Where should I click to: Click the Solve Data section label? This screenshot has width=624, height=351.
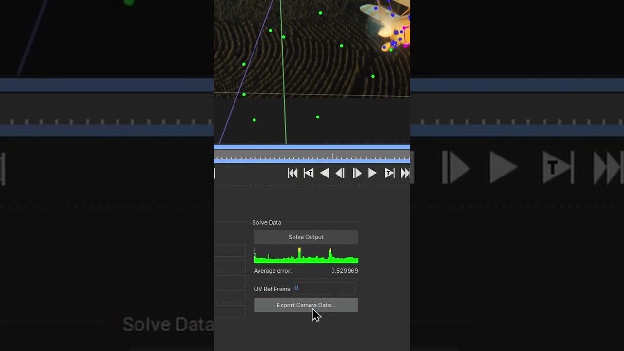click(x=267, y=222)
